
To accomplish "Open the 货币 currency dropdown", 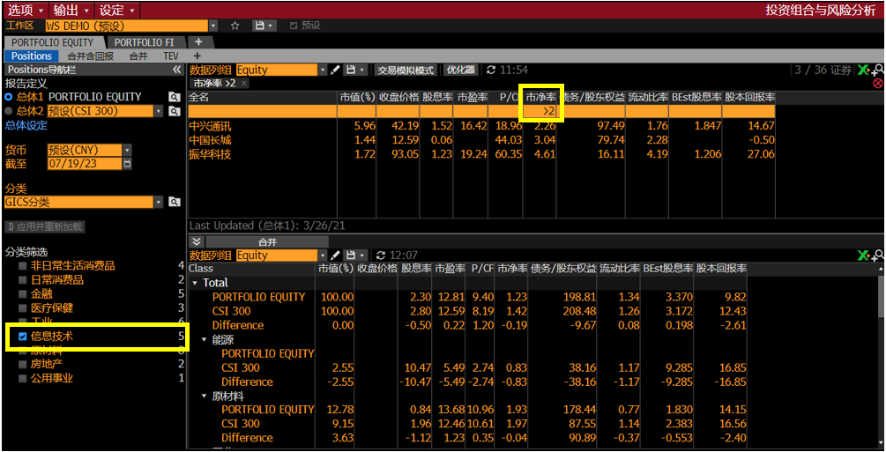I will (127, 150).
